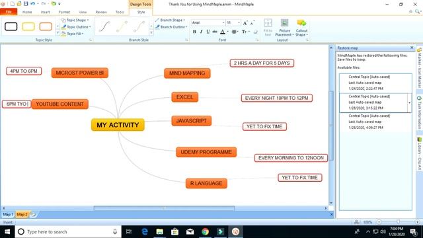
Task: Toggle Bold formatting
Action: tap(194, 32)
